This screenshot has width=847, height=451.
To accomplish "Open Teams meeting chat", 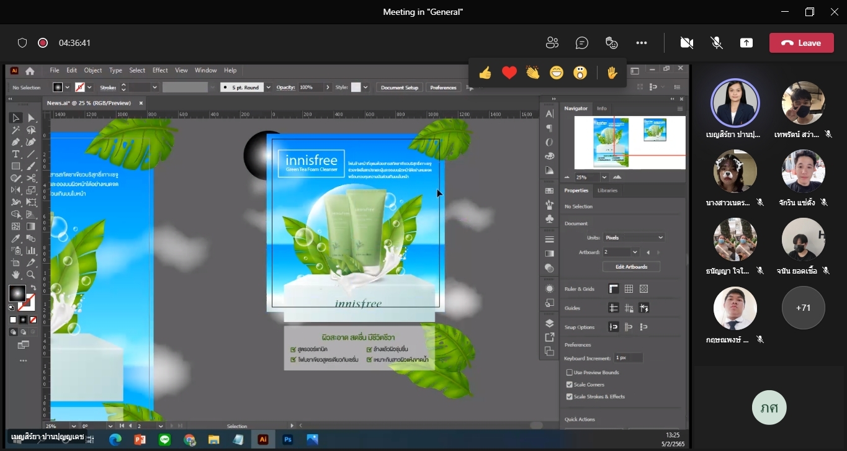I will click(x=582, y=43).
